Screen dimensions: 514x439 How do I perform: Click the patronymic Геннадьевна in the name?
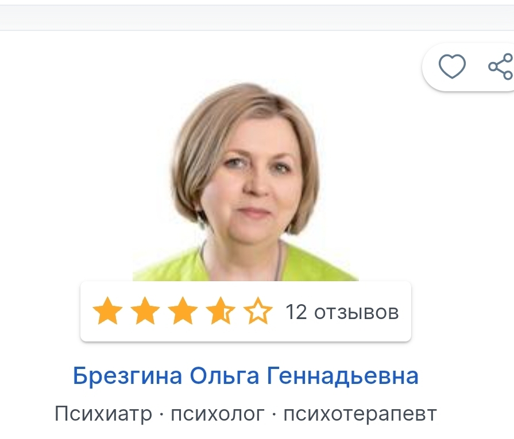coord(343,376)
